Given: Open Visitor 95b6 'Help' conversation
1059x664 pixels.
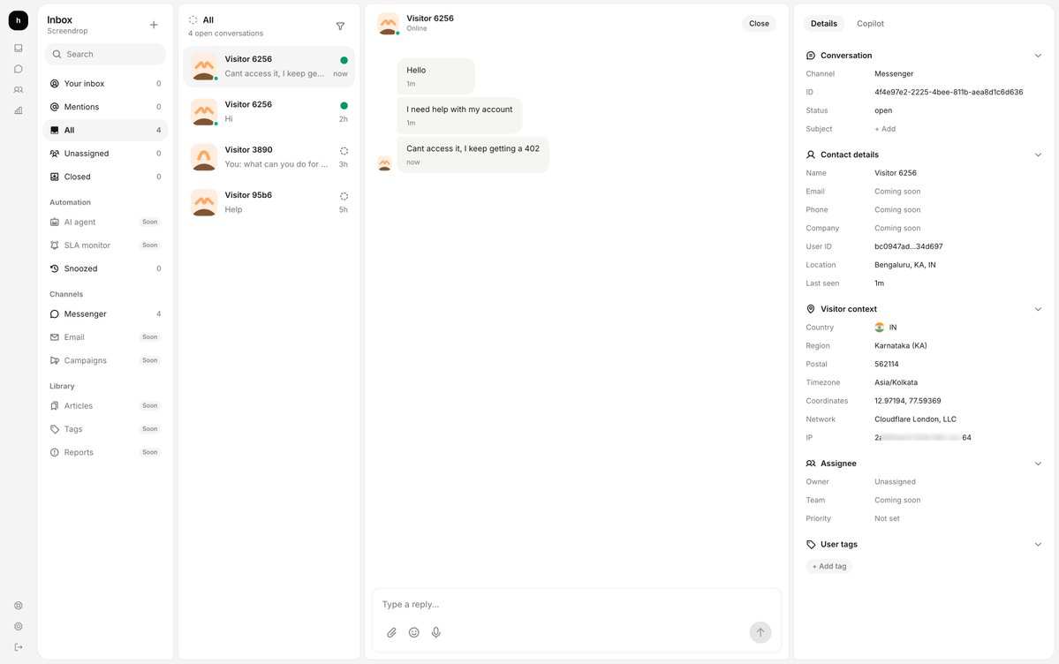Looking at the screenshot, I should coord(269,203).
